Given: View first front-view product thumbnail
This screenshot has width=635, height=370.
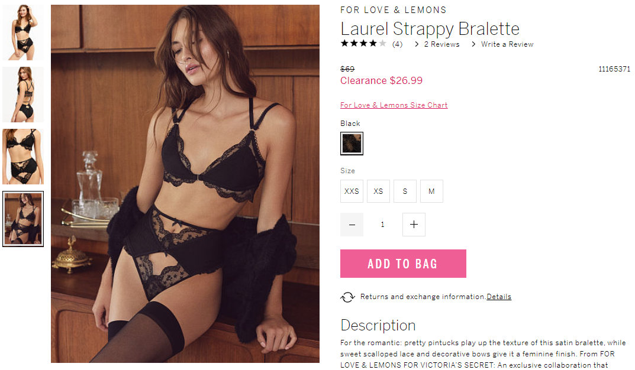Looking at the screenshot, I should click(23, 33).
